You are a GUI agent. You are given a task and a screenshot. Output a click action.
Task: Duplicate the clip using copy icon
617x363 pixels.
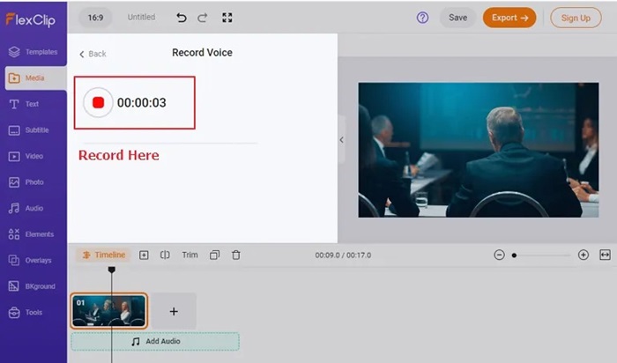214,255
